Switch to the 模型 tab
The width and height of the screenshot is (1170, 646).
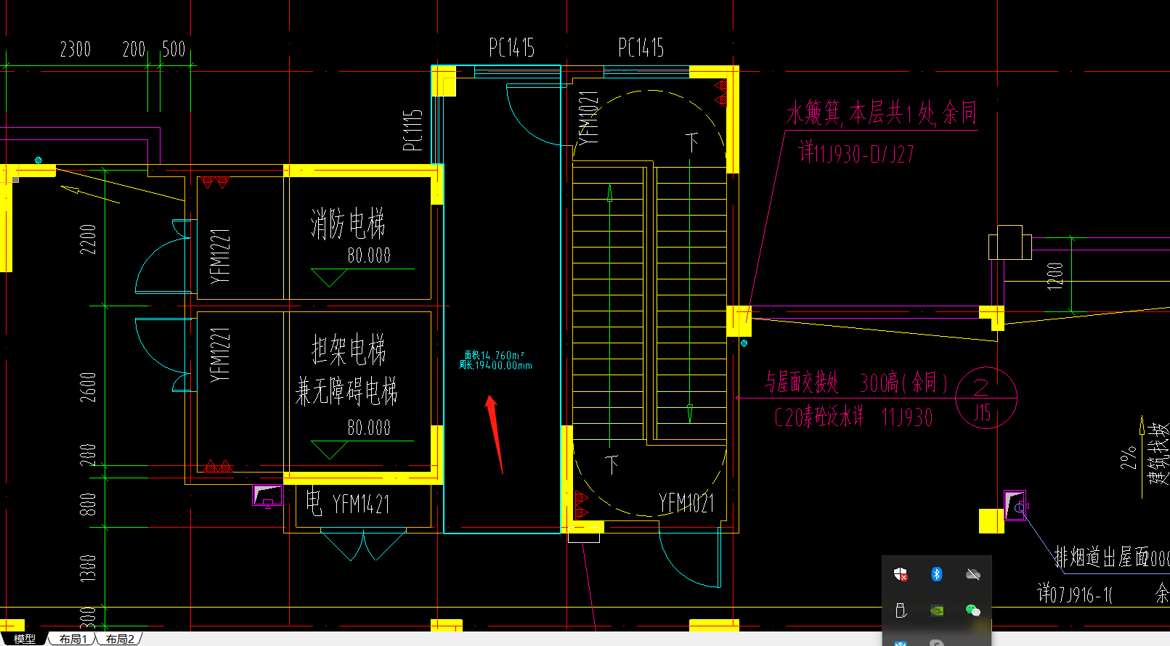[x=24, y=639]
